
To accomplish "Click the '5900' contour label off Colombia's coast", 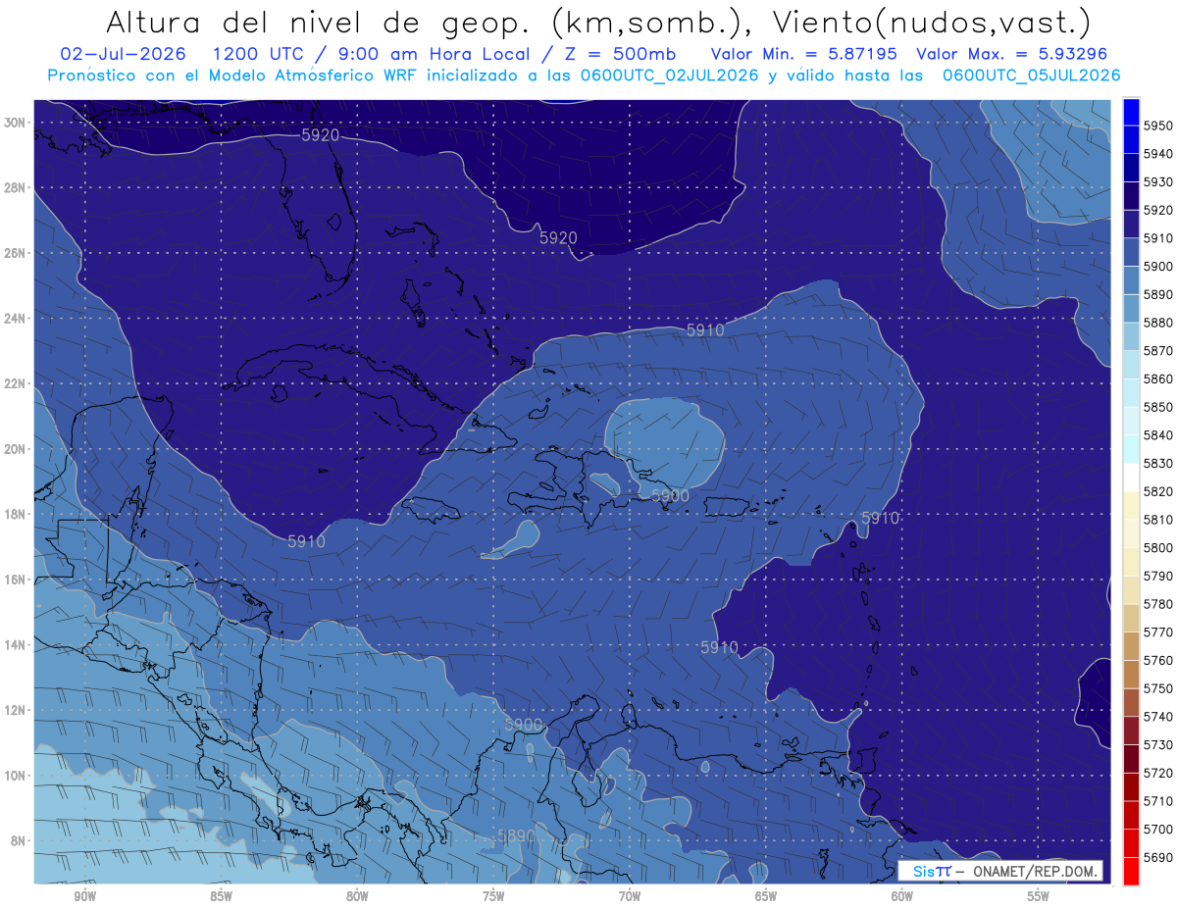I will (523, 725).
